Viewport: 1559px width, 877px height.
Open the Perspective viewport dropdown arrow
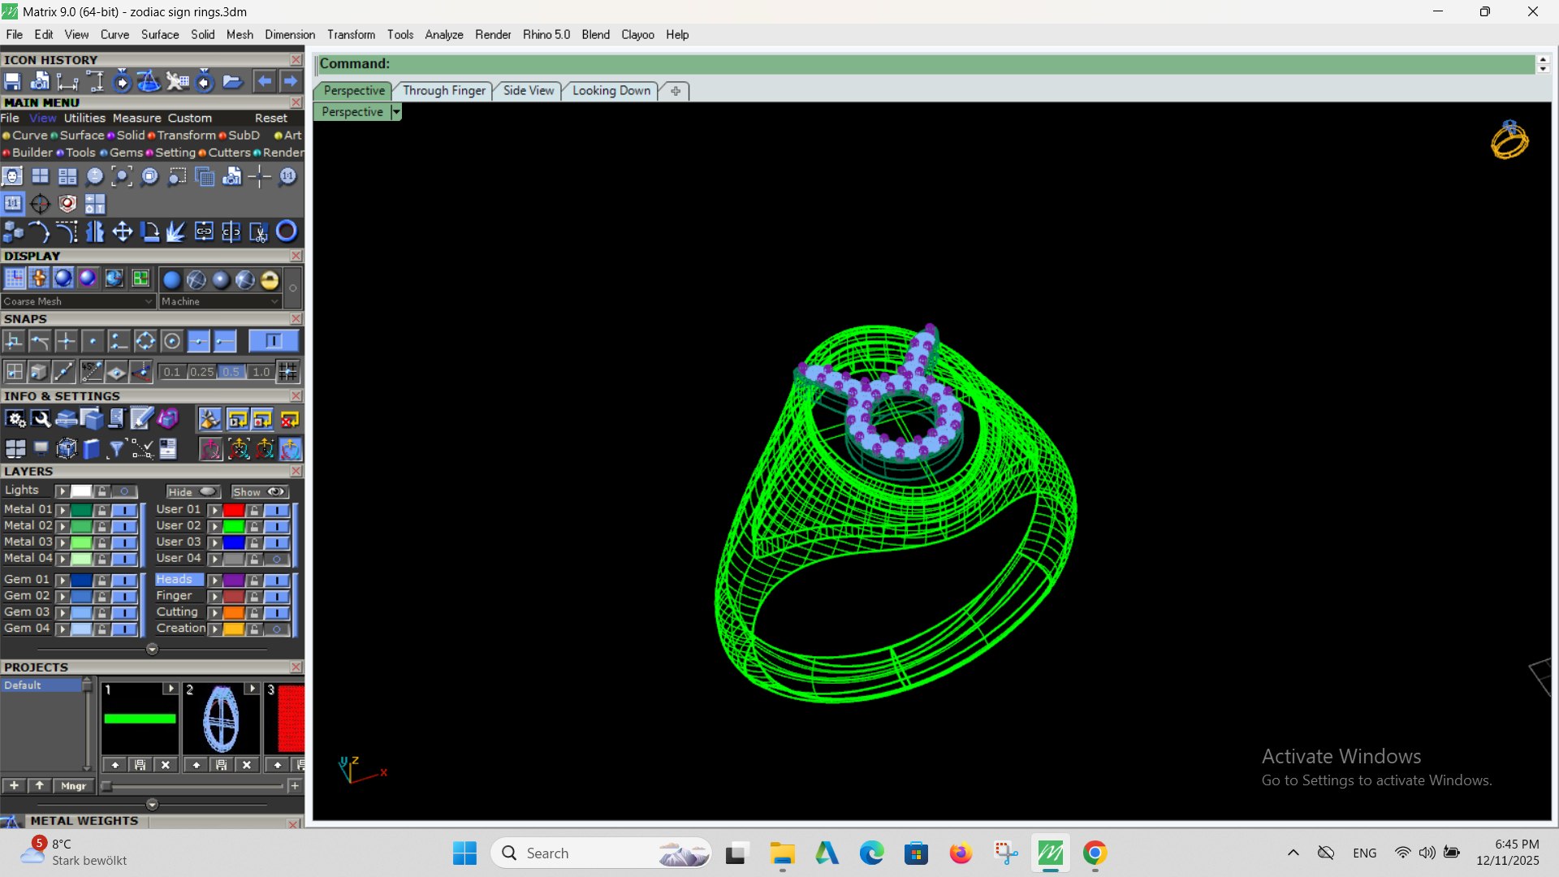396,112
